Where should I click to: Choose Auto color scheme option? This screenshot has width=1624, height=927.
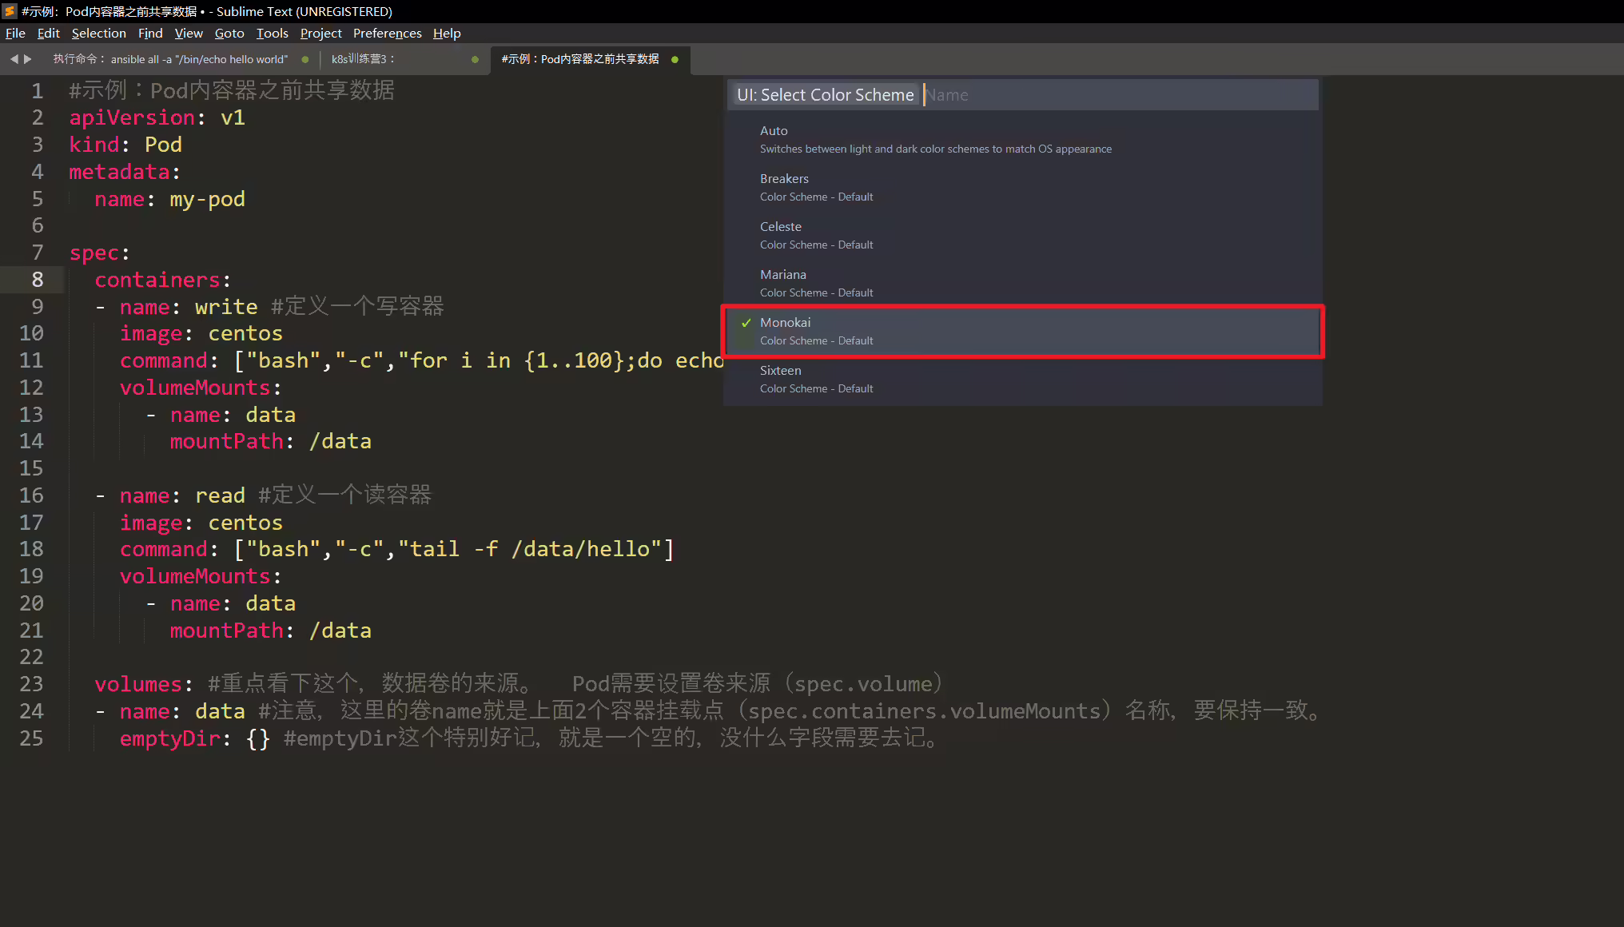point(1022,139)
